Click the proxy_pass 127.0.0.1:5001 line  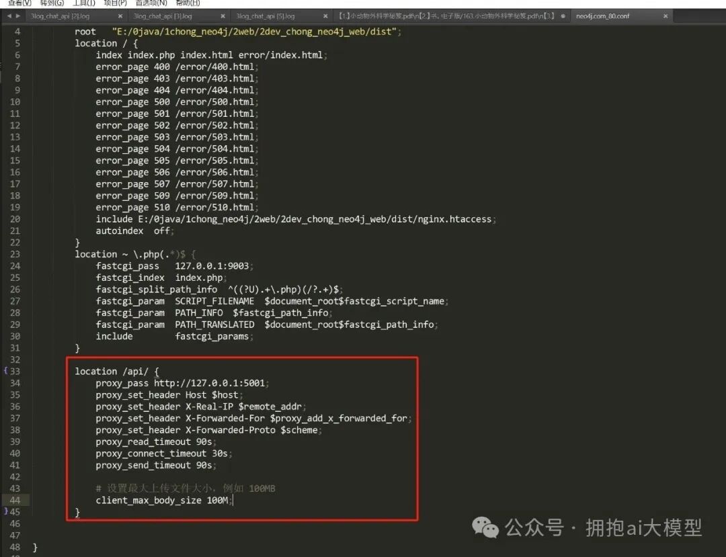(182, 383)
